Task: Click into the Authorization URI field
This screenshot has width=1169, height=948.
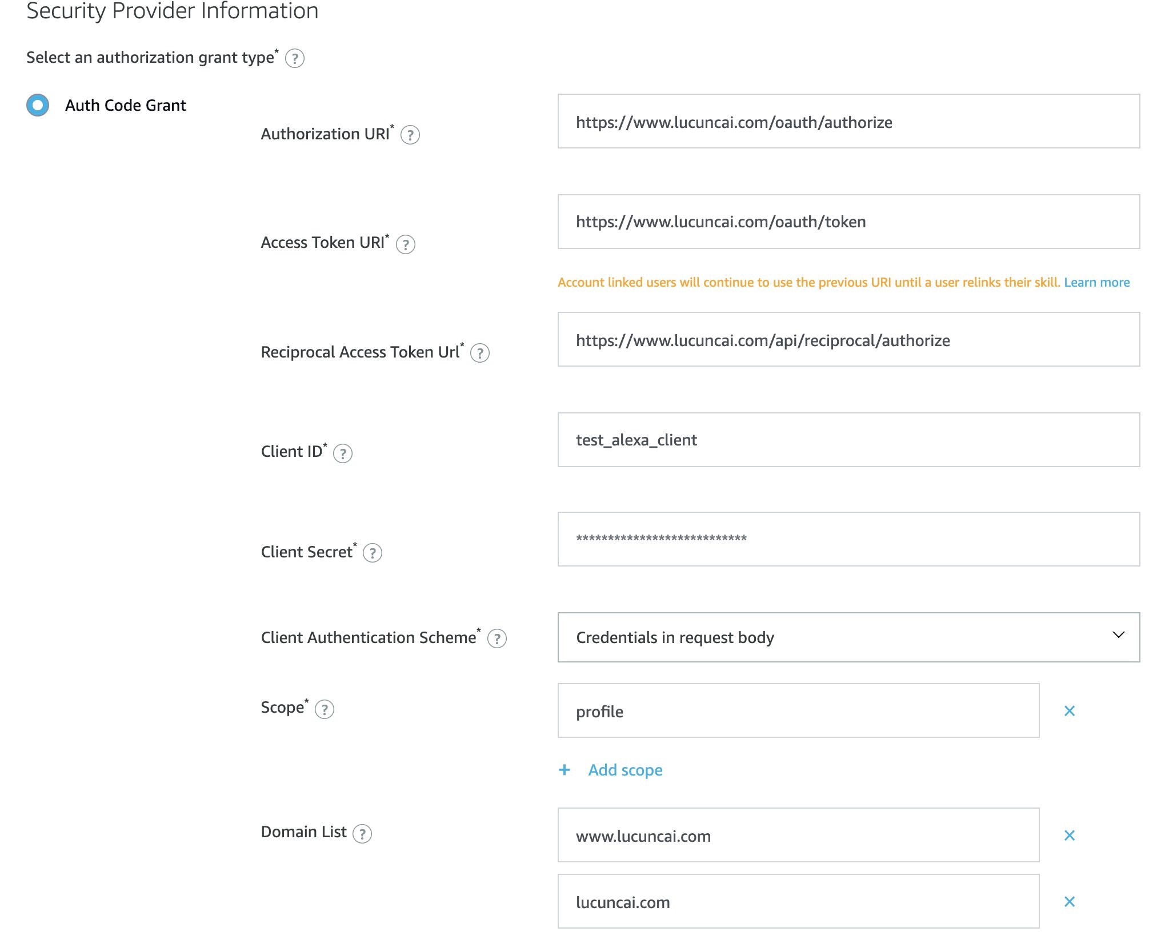Action: point(848,122)
